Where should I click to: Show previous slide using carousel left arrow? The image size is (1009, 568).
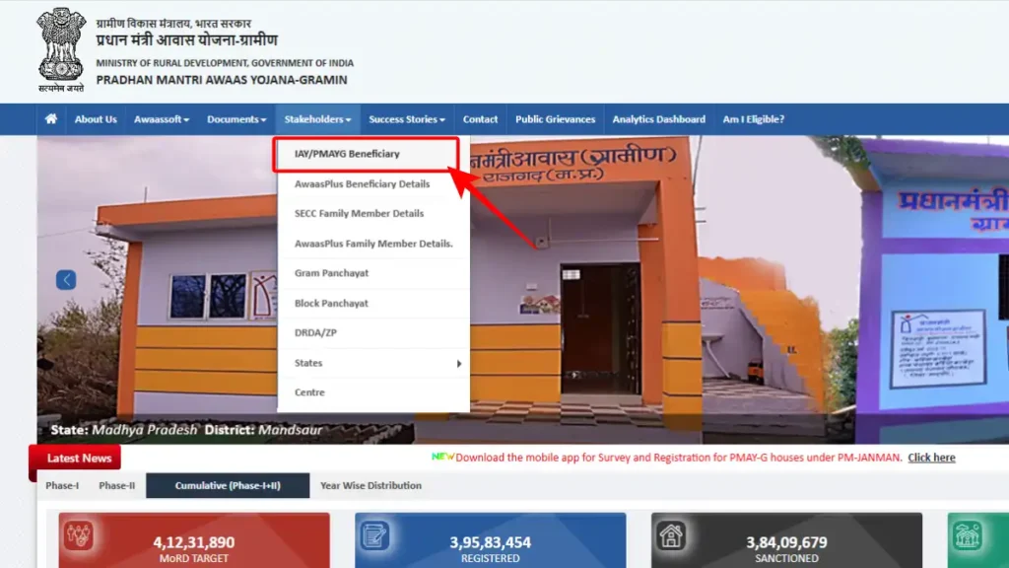tap(66, 280)
